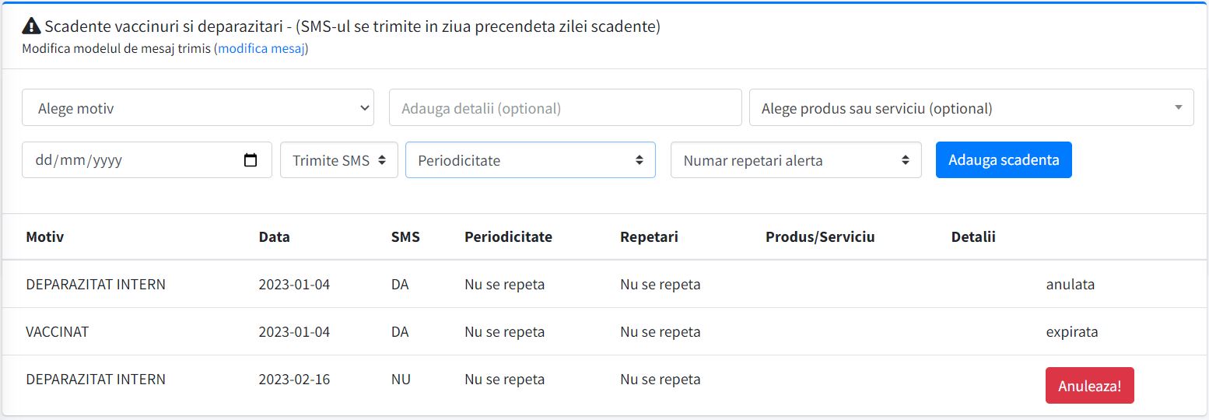The image size is (1209, 420).
Task: Click the 'SMS' column header
Action: click(x=405, y=237)
